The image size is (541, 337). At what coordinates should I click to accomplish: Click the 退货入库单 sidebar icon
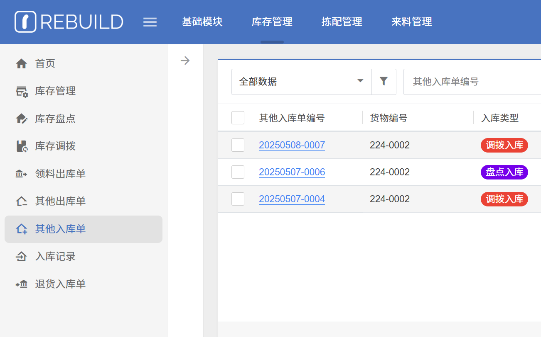pyautogui.click(x=21, y=284)
